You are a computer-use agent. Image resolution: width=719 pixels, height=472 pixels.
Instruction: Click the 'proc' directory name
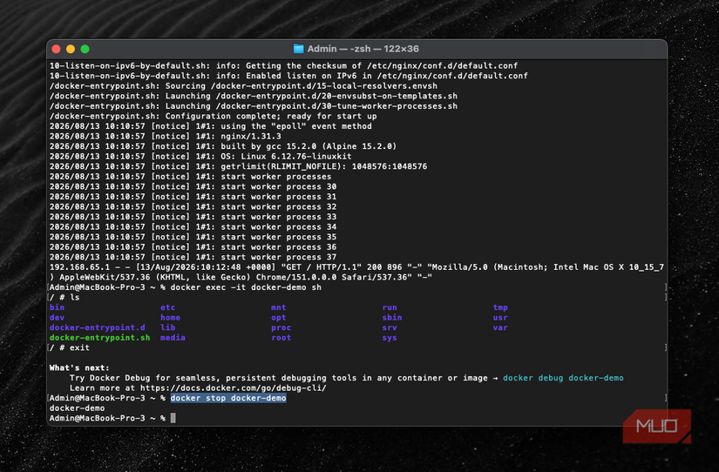tap(281, 327)
